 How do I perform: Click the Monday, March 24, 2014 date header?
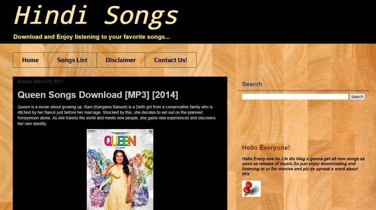40,82
